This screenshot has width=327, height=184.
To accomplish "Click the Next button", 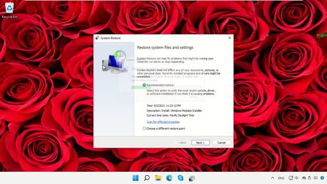I will pos(200,143).
